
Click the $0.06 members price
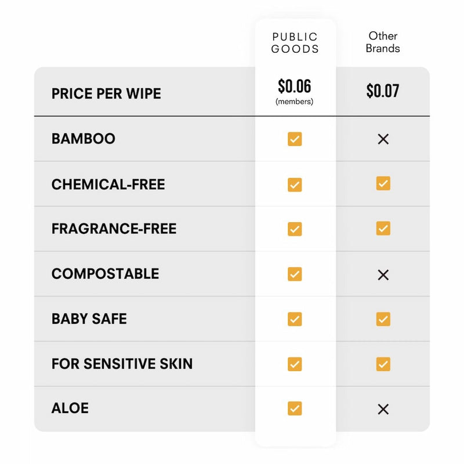click(295, 87)
